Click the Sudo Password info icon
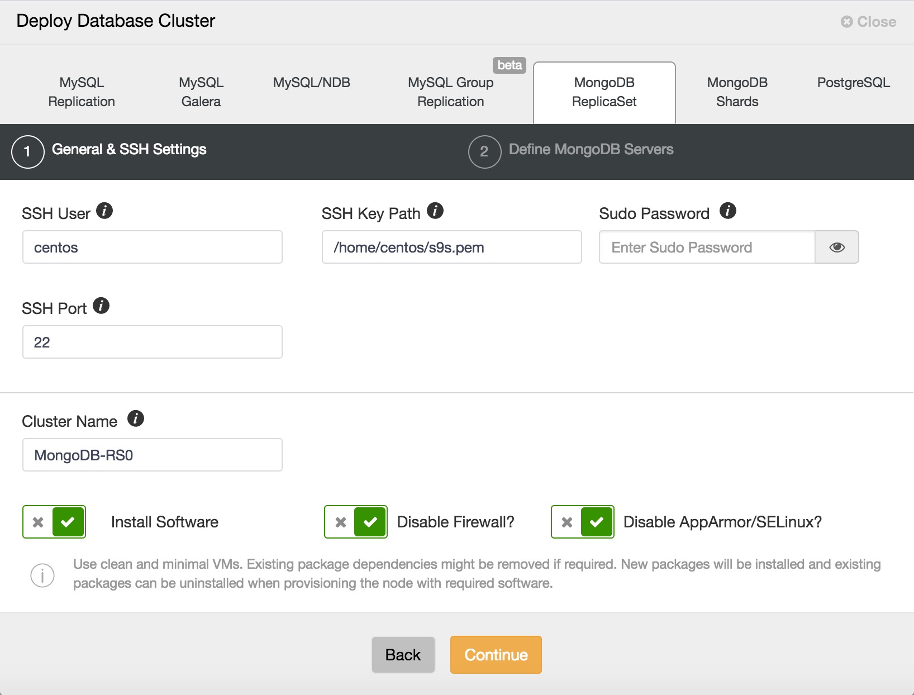The image size is (914, 695). point(727,211)
